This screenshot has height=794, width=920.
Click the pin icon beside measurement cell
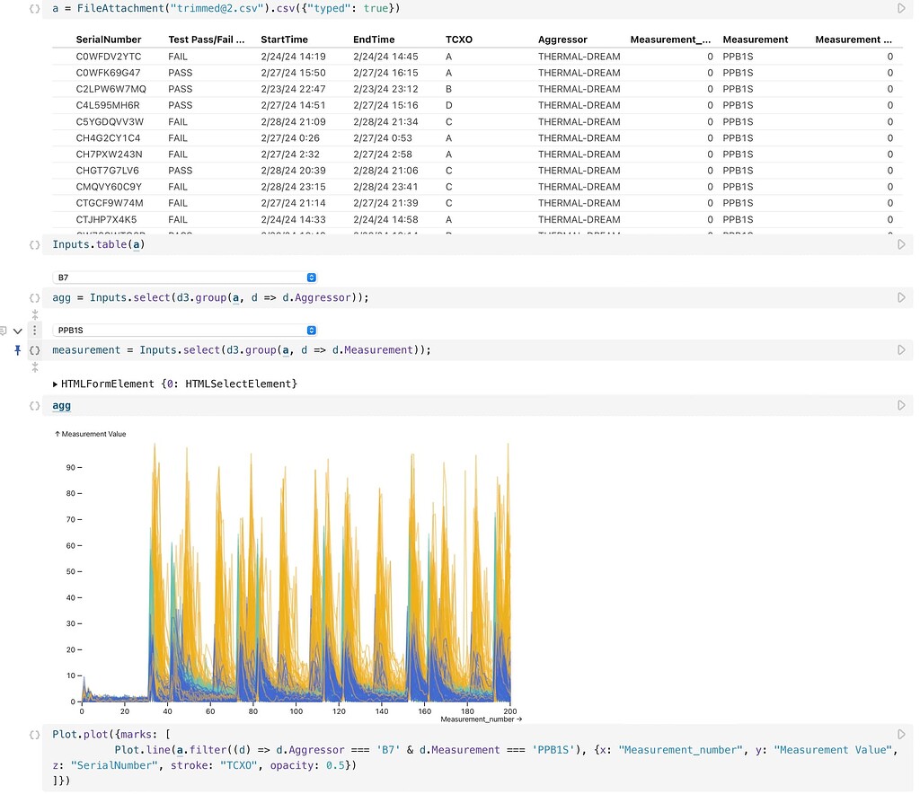tap(17, 350)
